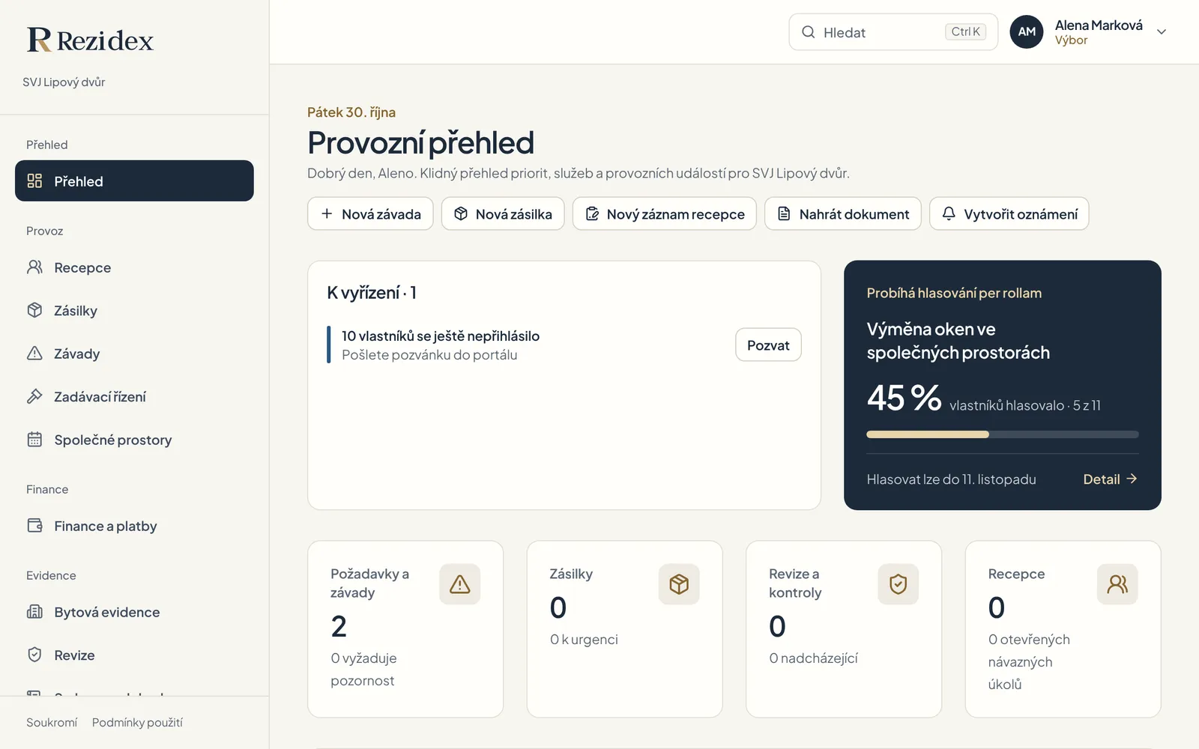Click 'SVJ Lipový dvůr' sidebar label
The height and width of the screenshot is (749, 1199).
click(x=64, y=82)
